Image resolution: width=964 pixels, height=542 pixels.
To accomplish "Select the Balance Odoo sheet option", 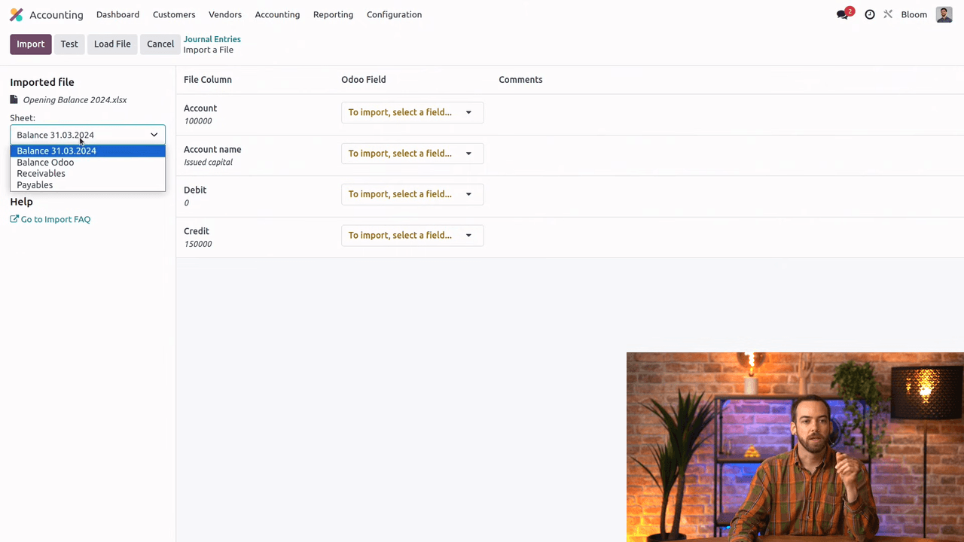I will (45, 163).
